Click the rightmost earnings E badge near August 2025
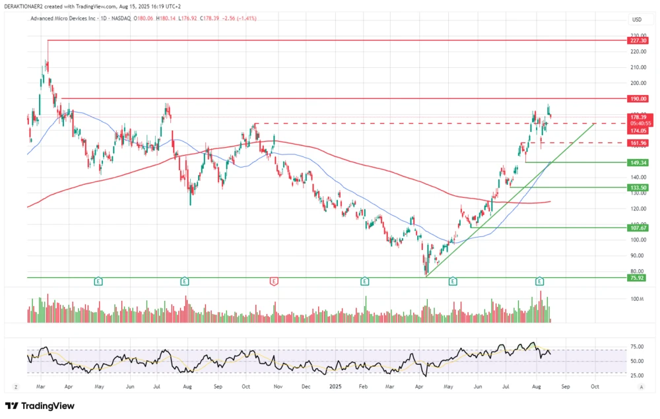 539,281
